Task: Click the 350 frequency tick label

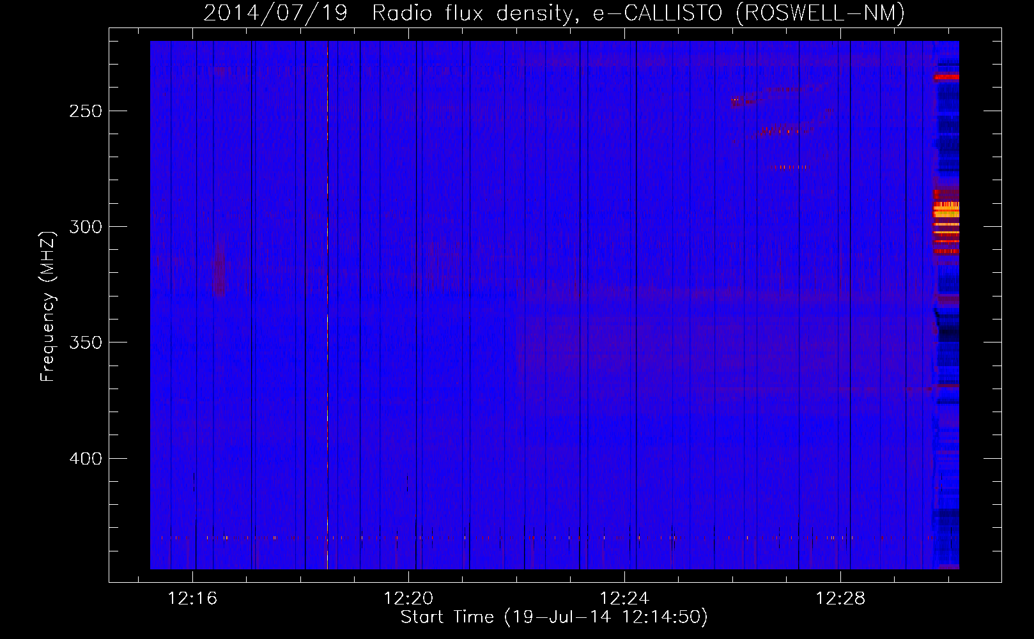Action: [x=86, y=343]
